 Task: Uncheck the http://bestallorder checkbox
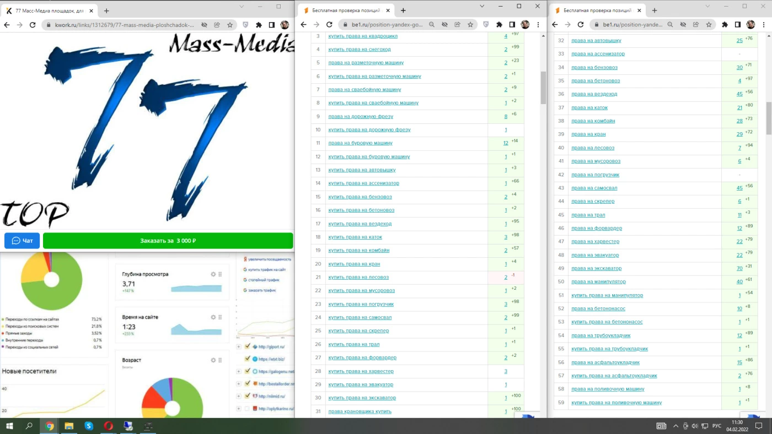coord(248,384)
